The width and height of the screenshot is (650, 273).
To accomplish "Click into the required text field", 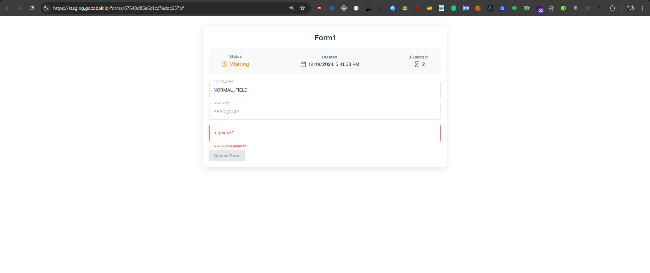I will pos(325,133).
